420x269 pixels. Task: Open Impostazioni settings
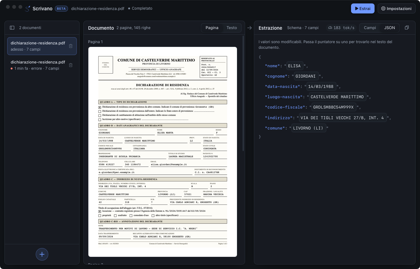click(396, 8)
